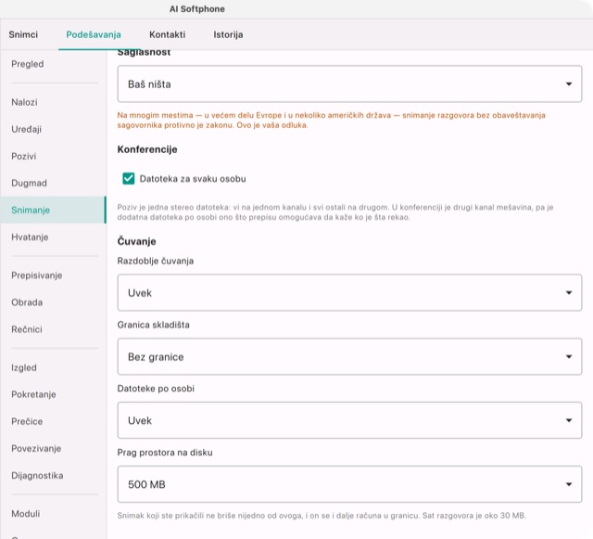Screen dimensions: 593x539
Task: Click the Datoteke po osobi field label
Action: click(156, 389)
